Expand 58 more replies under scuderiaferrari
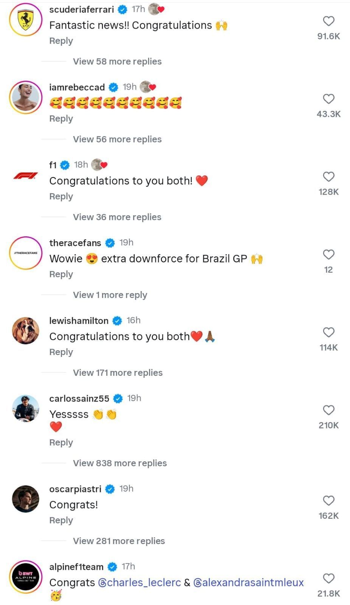 [x=117, y=61]
